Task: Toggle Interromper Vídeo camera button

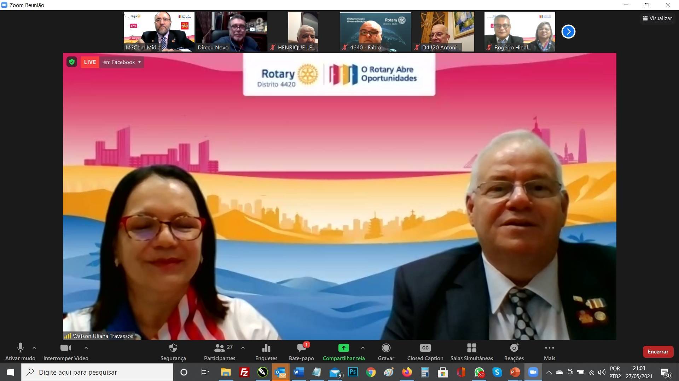Action: point(65,348)
